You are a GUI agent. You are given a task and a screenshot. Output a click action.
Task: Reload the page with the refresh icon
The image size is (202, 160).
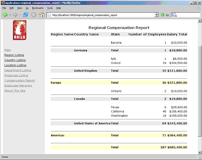click(x=26, y=15)
